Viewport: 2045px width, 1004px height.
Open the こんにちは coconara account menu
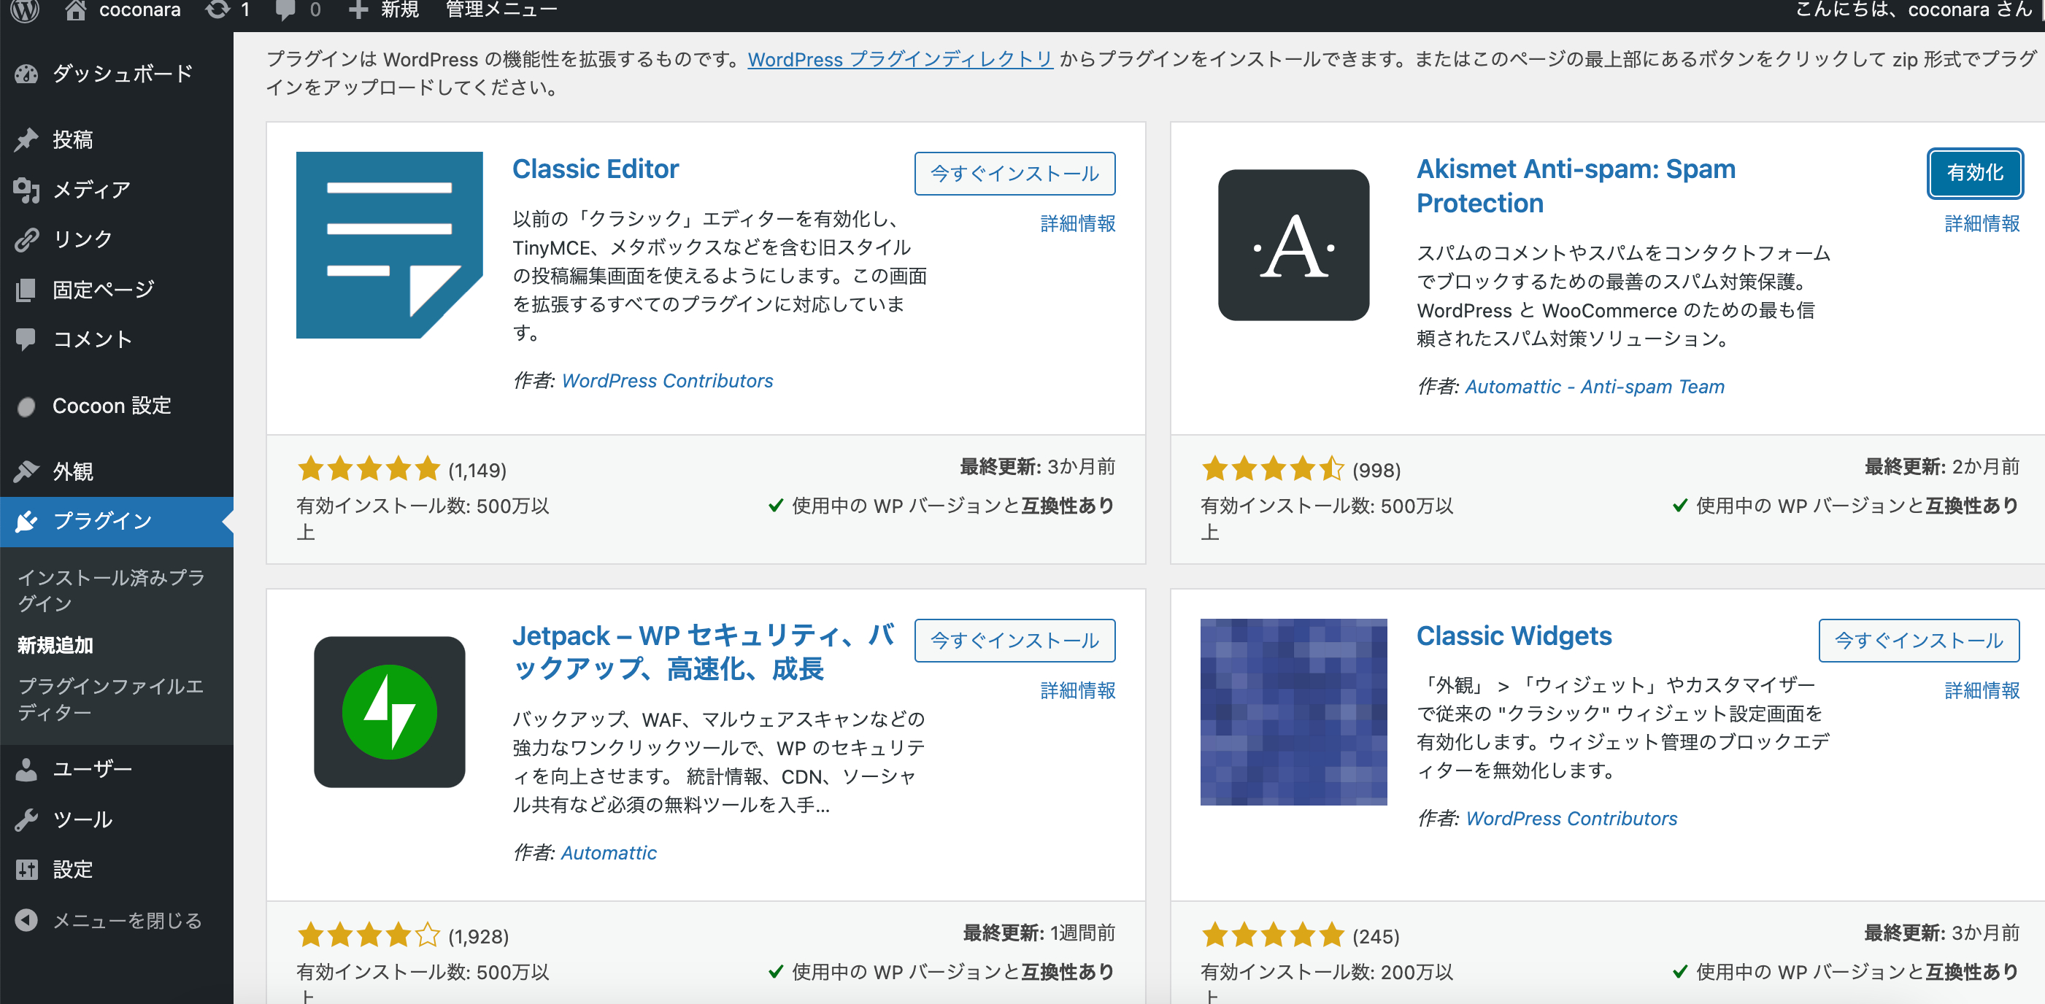(1913, 9)
